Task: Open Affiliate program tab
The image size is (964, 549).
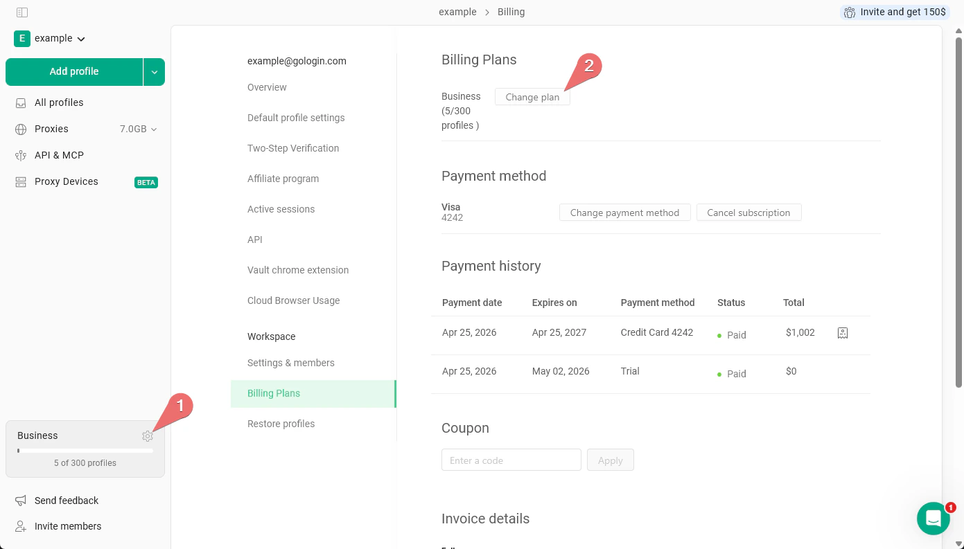Action: [283, 179]
